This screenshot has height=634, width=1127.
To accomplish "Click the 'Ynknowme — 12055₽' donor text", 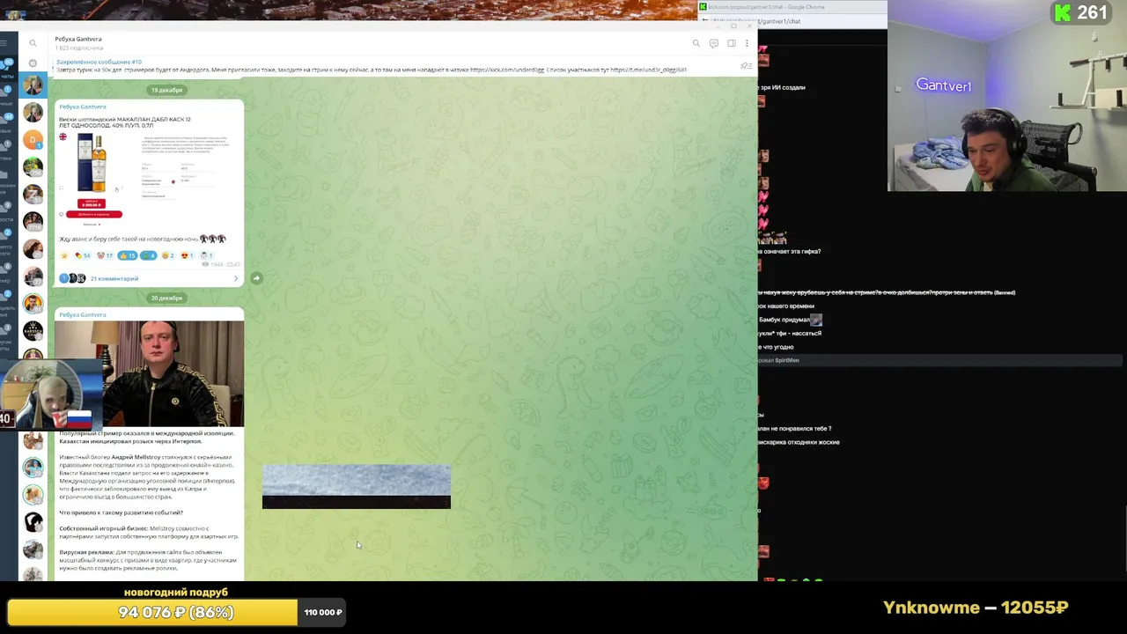I will 976,608.
